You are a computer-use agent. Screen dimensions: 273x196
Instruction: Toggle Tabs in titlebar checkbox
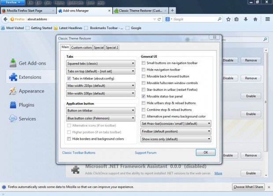69,78
